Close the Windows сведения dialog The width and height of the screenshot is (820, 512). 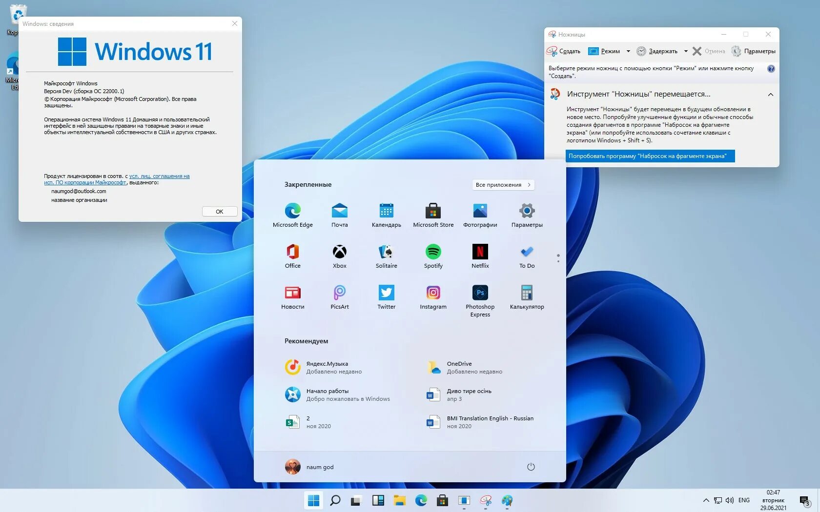(x=235, y=23)
